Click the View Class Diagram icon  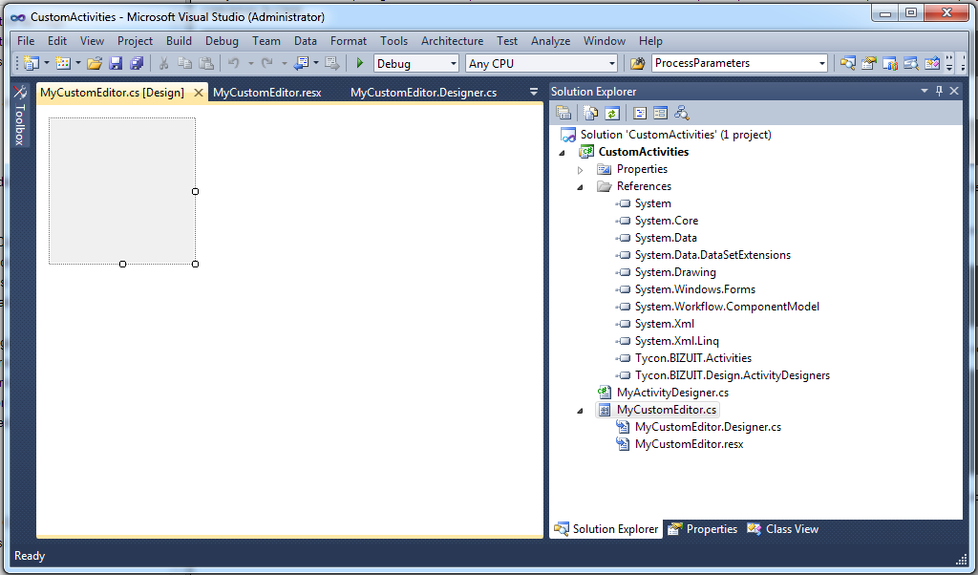681,113
